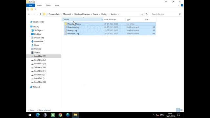Click the green app taskbar icon

53,115
